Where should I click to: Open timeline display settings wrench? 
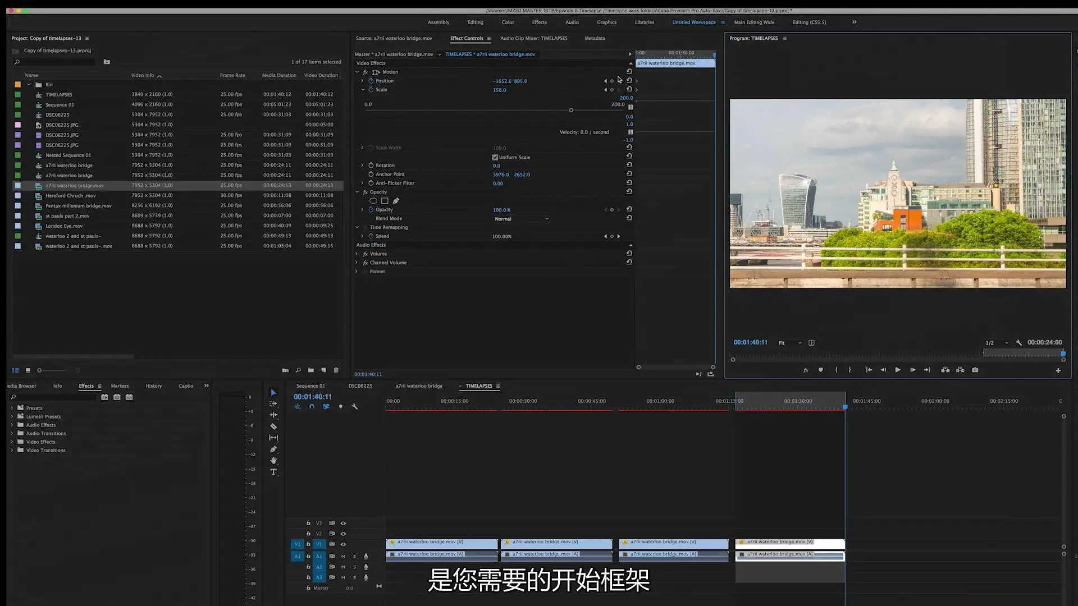tap(355, 406)
